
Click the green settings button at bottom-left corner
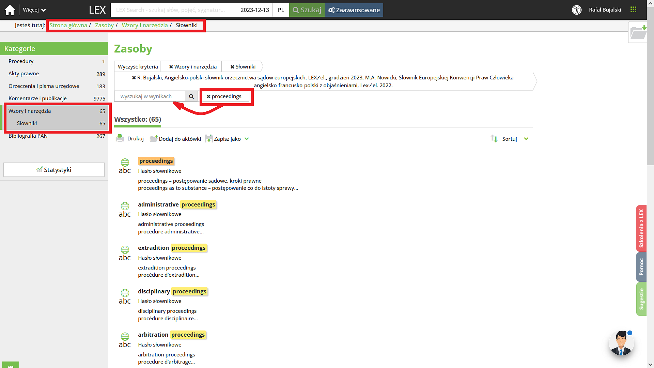pos(11,365)
